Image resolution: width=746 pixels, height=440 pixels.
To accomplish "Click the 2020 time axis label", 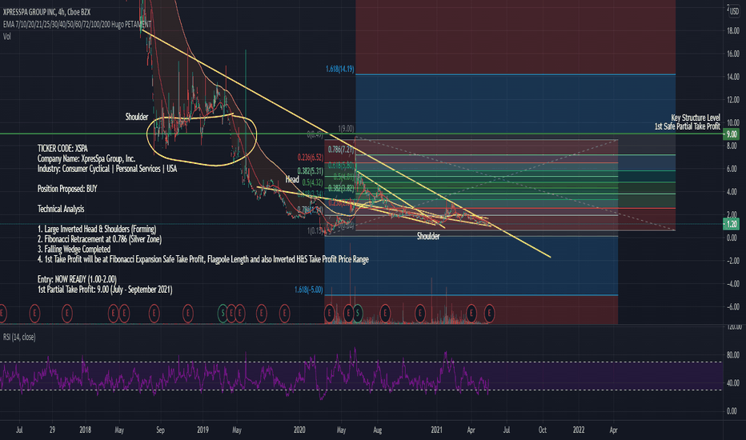I will point(299,430).
